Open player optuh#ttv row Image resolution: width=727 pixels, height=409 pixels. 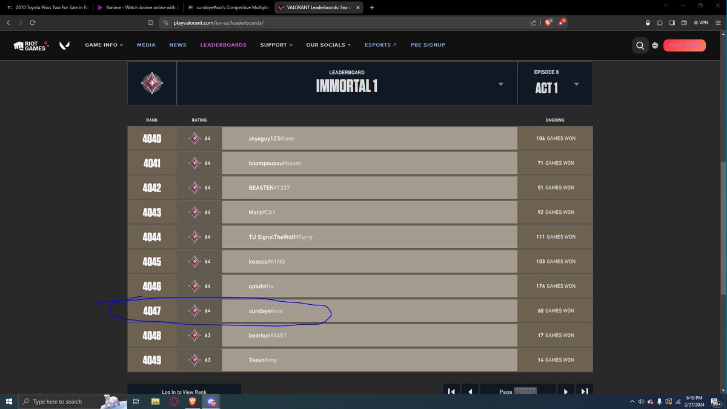click(360, 286)
